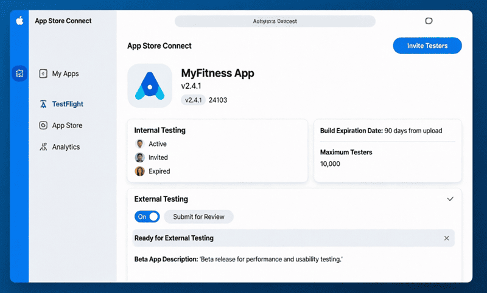Click the Beta App Description text

(x=238, y=259)
